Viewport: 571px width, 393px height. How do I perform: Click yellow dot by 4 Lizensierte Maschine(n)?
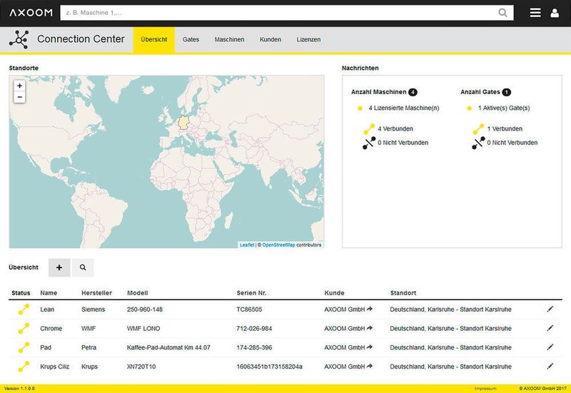[360, 108]
